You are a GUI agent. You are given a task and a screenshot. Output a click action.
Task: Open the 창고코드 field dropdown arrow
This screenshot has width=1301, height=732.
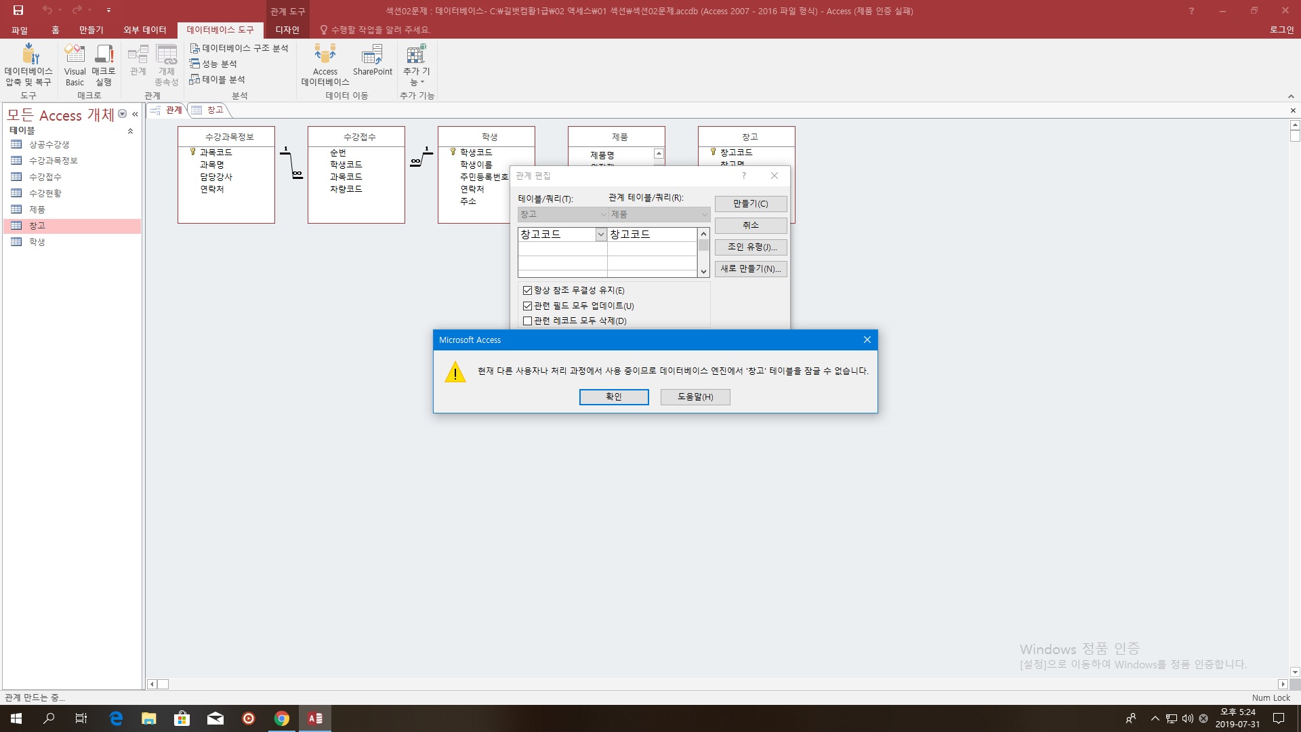[600, 235]
